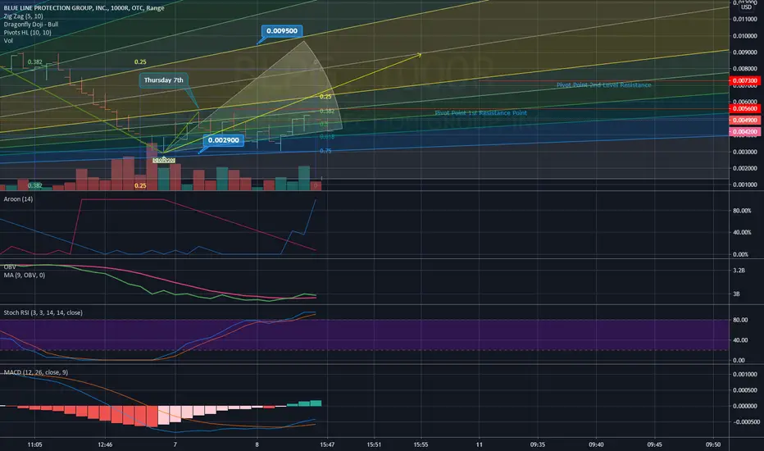Click the 0.010000 price scale value
This screenshot has height=451, width=764.
[x=745, y=36]
